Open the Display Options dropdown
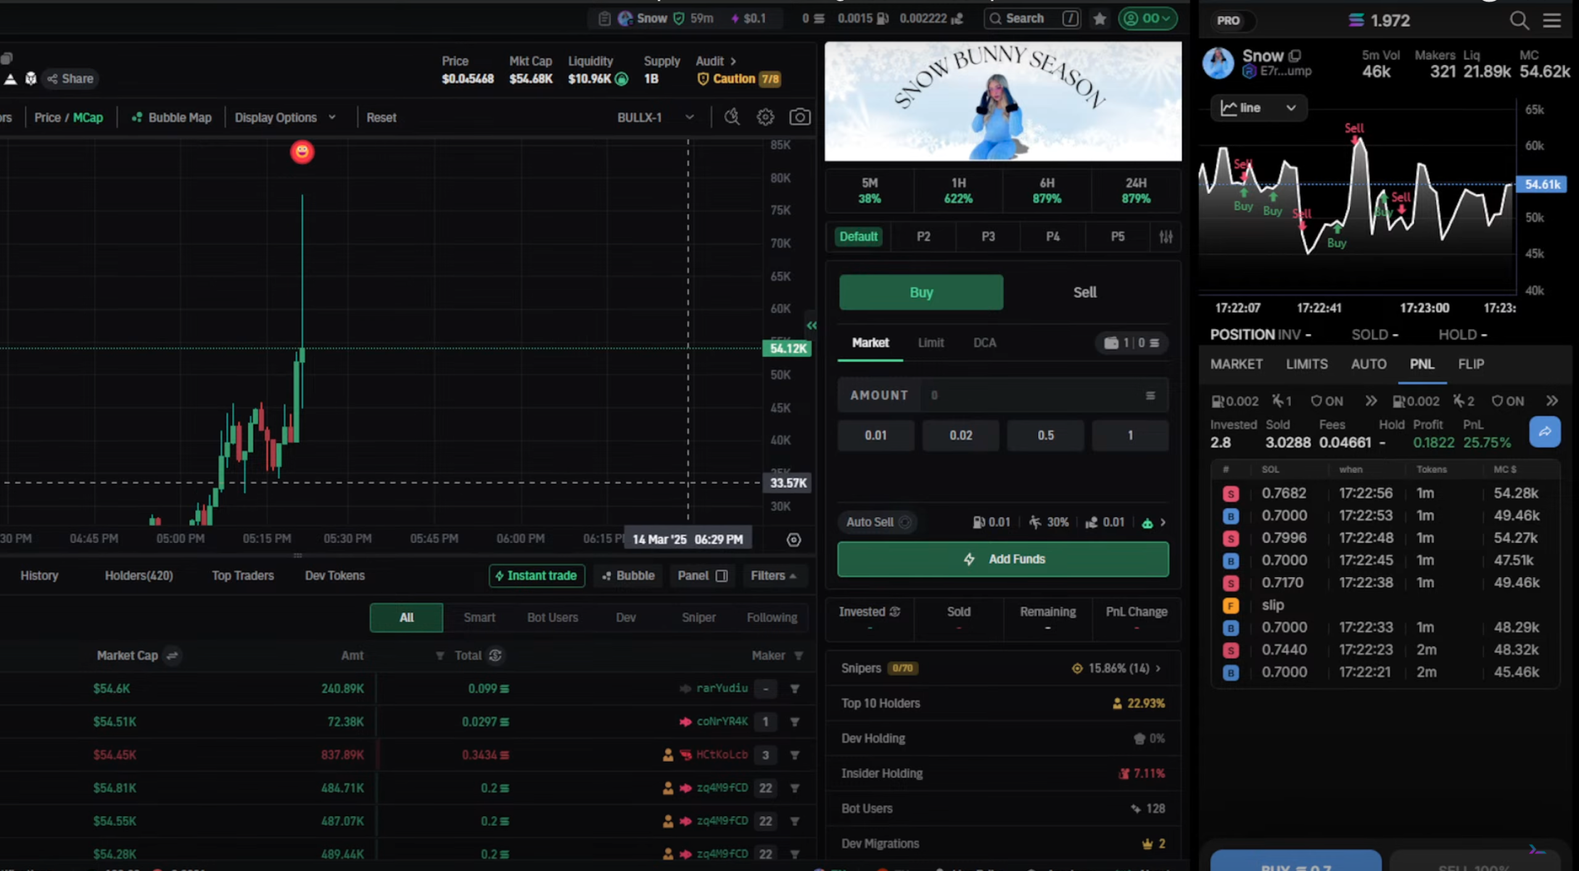This screenshot has width=1579, height=871. (x=285, y=118)
